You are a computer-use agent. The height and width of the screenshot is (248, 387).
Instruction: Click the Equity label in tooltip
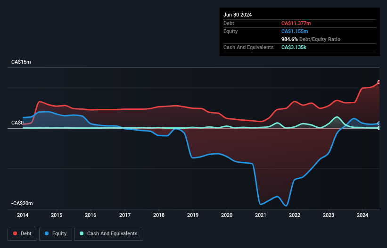[231, 31]
